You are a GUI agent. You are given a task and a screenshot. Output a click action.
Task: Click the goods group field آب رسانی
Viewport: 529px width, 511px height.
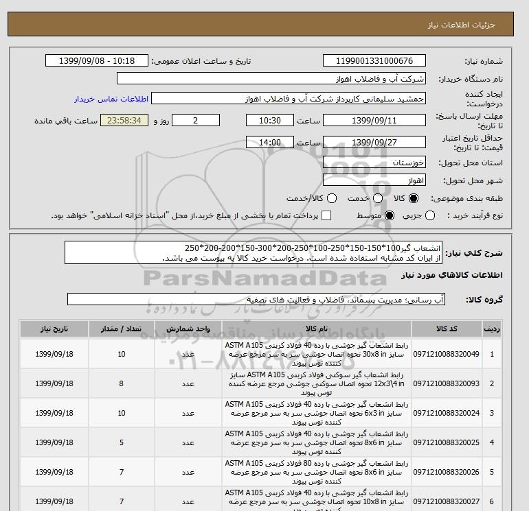point(256,299)
